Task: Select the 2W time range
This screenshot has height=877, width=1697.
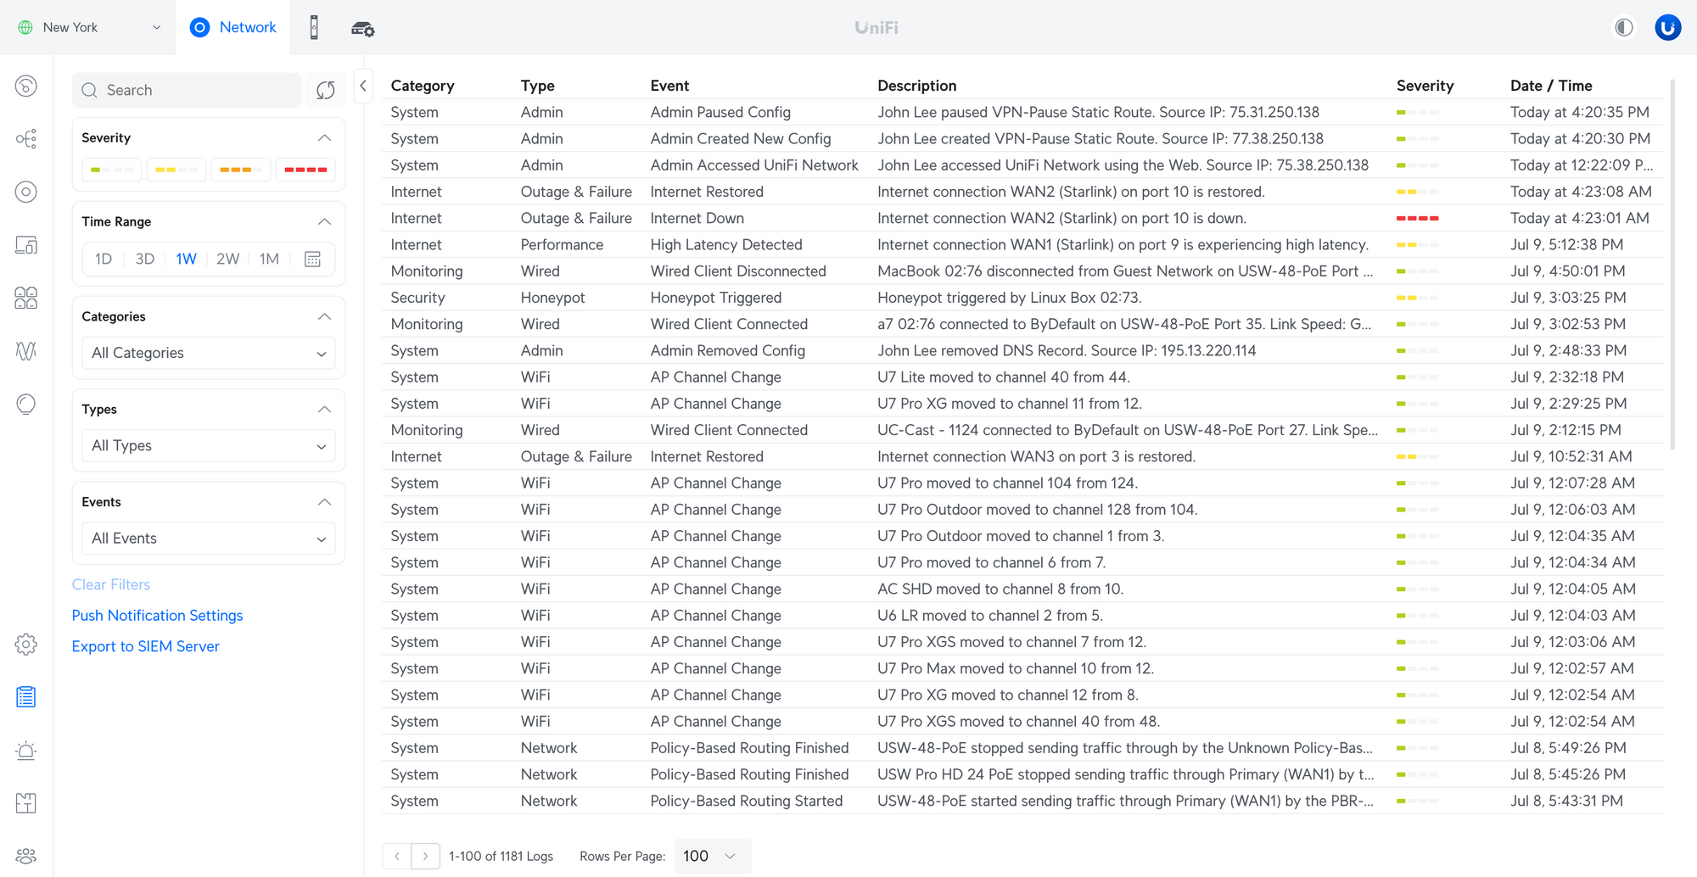Action: pos(227,260)
